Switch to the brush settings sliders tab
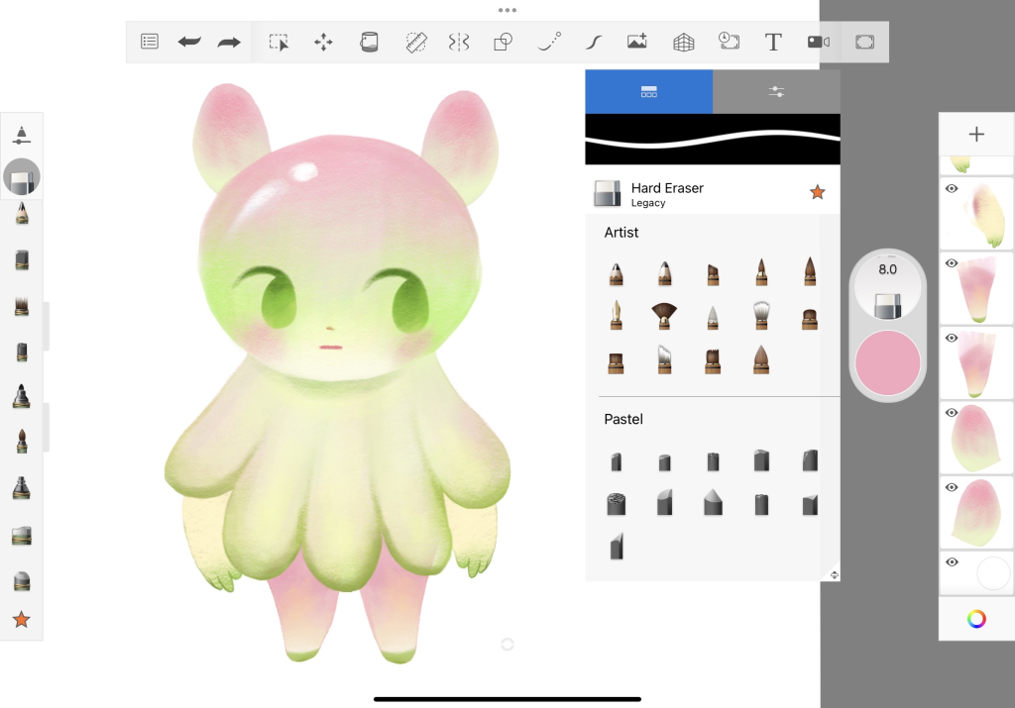The width and height of the screenshot is (1015, 708). (x=776, y=92)
